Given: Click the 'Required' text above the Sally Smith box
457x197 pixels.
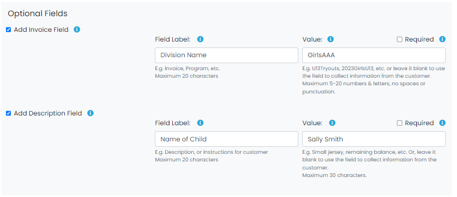Looking at the screenshot, I should 419,123.
